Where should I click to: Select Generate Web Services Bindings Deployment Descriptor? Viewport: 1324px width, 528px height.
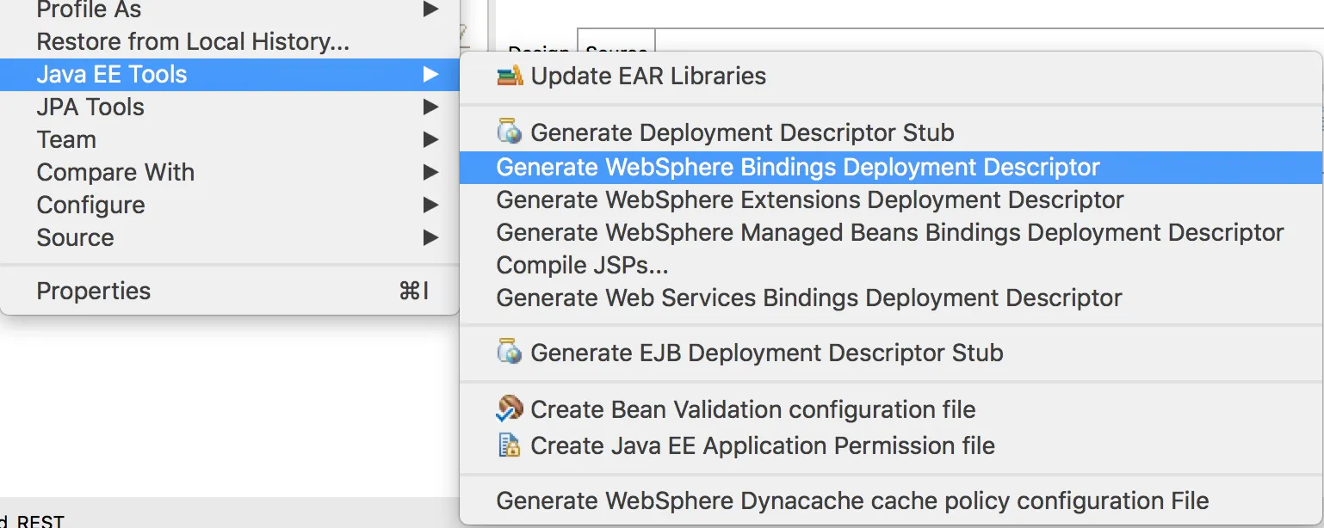coord(809,298)
